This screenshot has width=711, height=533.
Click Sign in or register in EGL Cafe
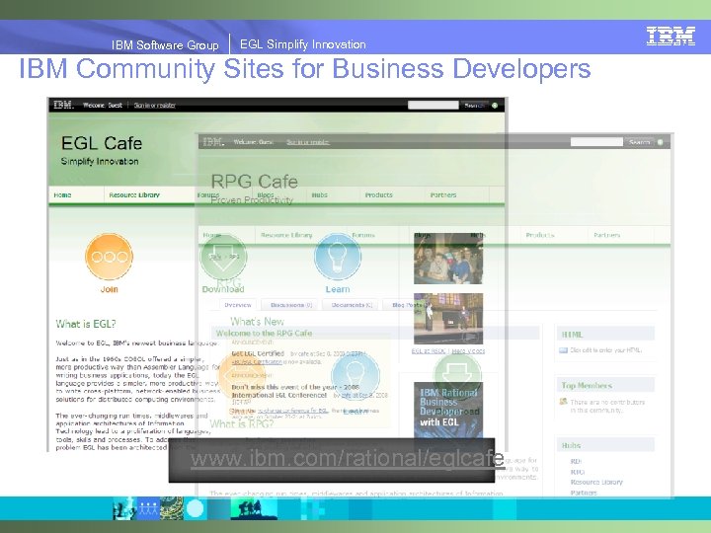coord(155,106)
